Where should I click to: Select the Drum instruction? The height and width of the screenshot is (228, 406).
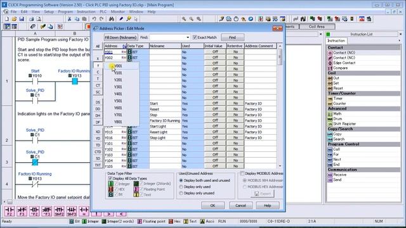[337, 118]
